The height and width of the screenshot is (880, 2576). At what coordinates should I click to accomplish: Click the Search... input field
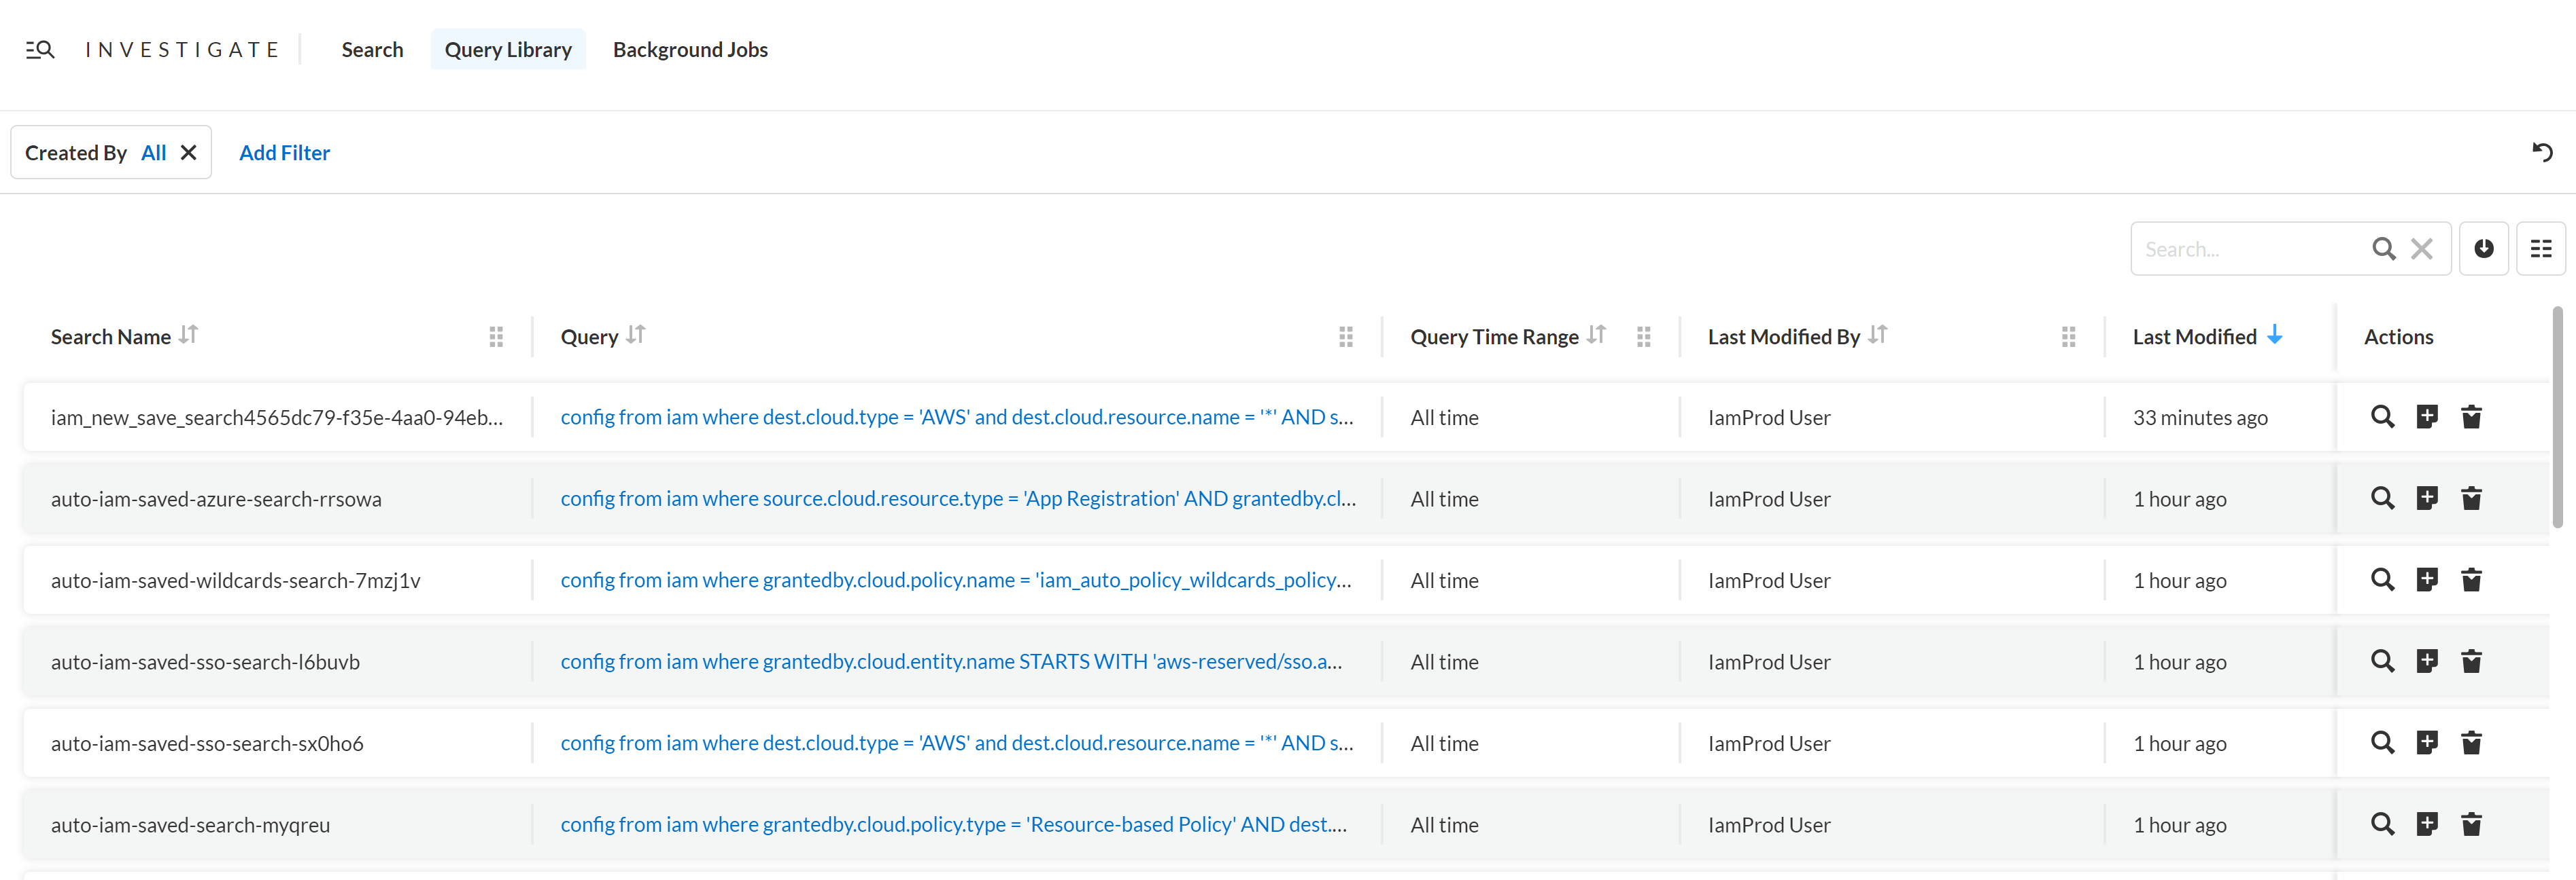click(2250, 249)
